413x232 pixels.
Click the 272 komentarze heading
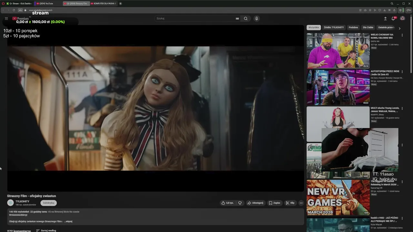tap(19, 231)
